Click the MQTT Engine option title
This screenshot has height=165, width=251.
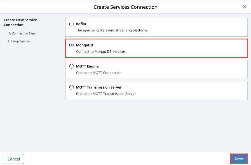click(87, 66)
